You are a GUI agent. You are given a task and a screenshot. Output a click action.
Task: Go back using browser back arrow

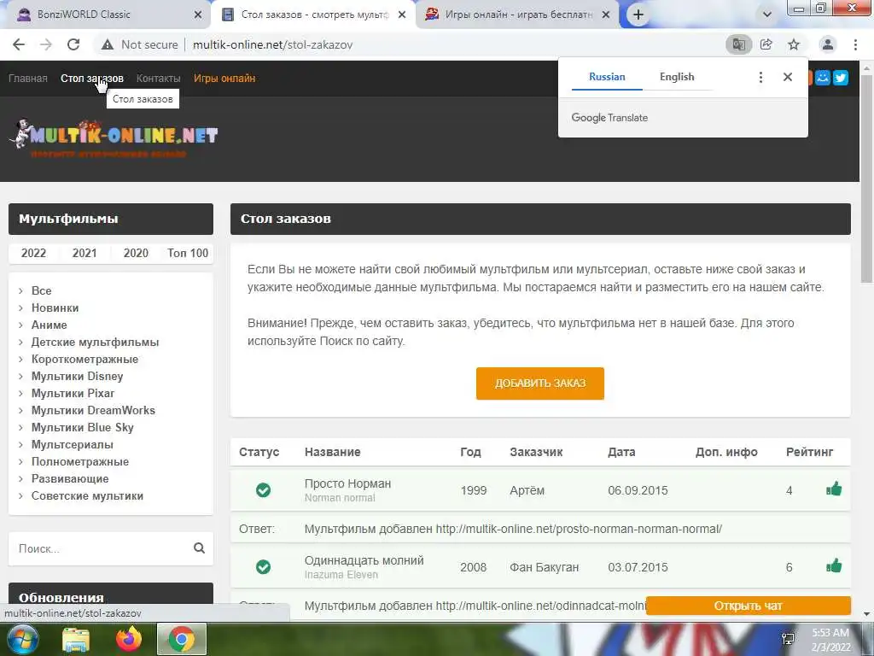(x=19, y=44)
